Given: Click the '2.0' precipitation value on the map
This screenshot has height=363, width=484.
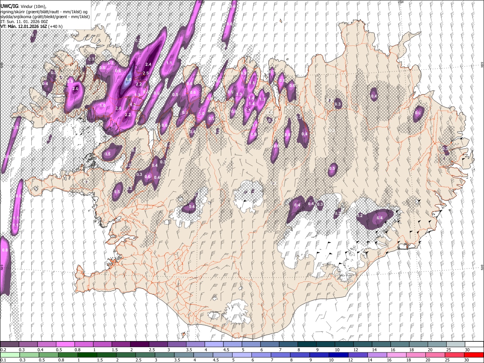Looking at the screenshot, I should [x=118, y=109].
